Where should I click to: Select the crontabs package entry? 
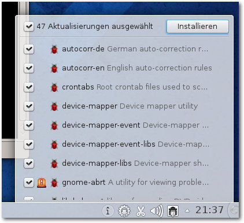(135, 87)
